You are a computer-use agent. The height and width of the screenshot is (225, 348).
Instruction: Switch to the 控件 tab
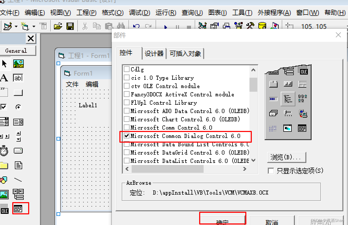pyautogui.click(x=129, y=53)
